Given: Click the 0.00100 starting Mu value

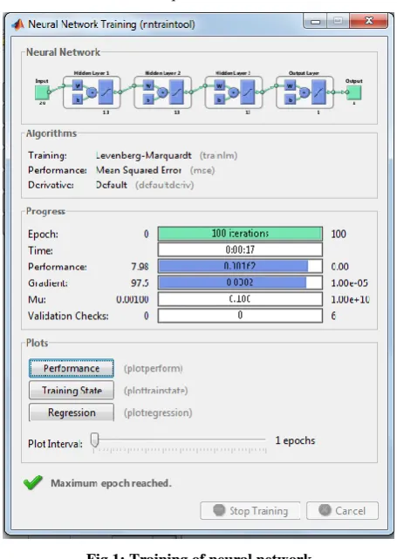Looking at the screenshot, I should coord(133,299).
